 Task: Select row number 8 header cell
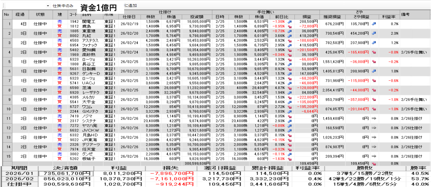point(6,90)
